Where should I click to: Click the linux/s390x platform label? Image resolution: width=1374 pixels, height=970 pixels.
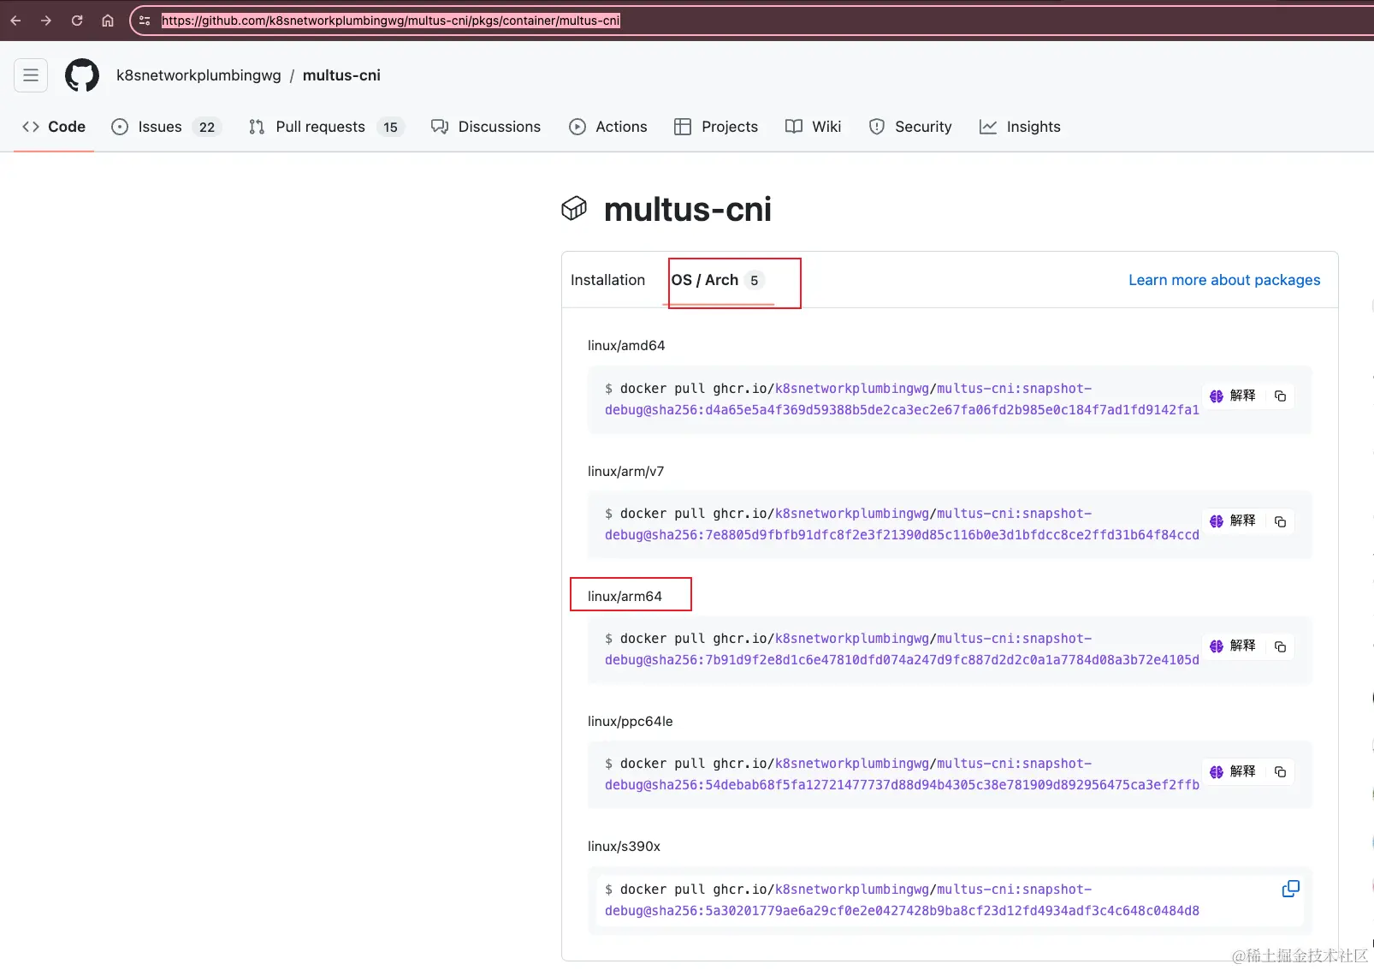click(624, 847)
